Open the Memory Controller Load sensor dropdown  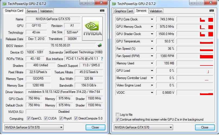click(152, 78)
